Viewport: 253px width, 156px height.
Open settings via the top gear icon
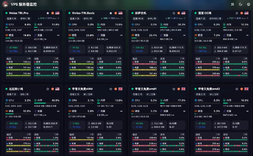249,4
